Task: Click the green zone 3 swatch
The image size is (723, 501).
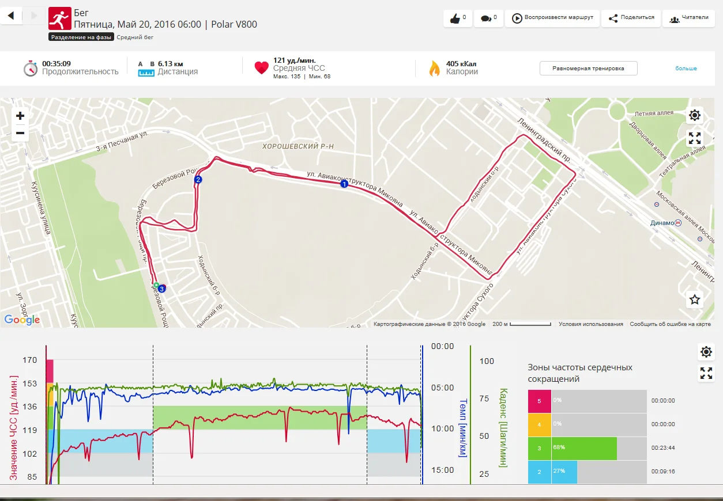Action: pyautogui.click(x=539, y=449)
